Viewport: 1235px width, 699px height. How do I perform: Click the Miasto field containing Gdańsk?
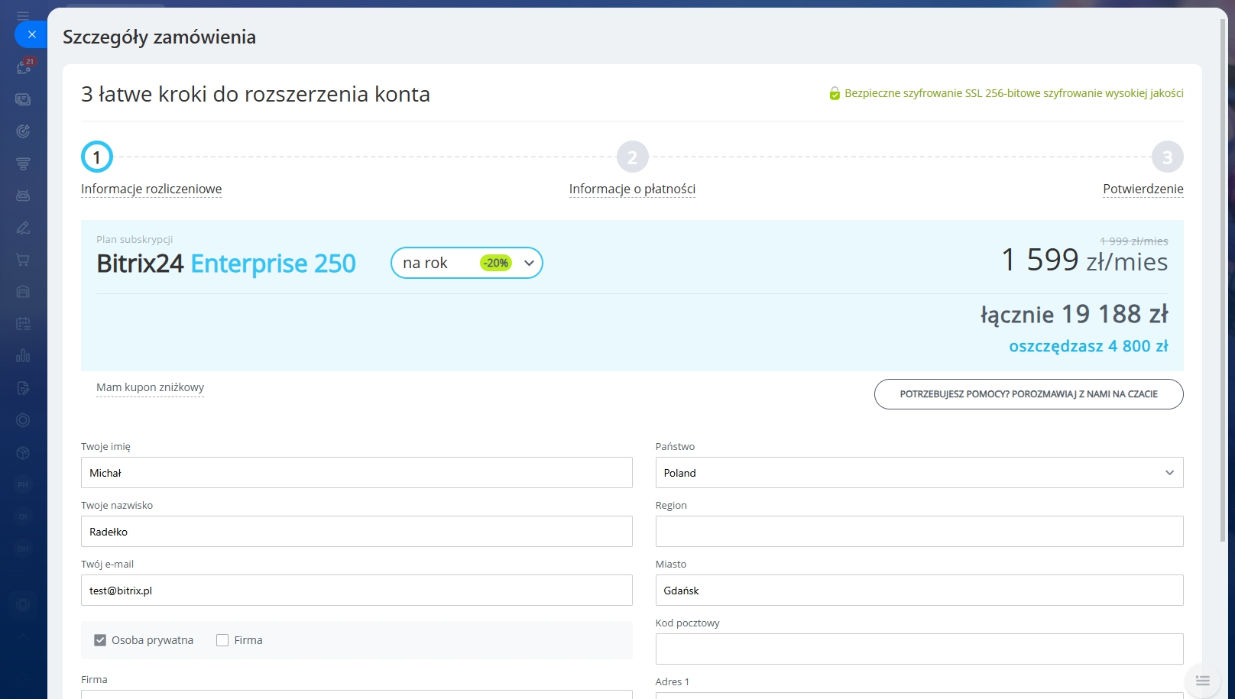(919, 591)
